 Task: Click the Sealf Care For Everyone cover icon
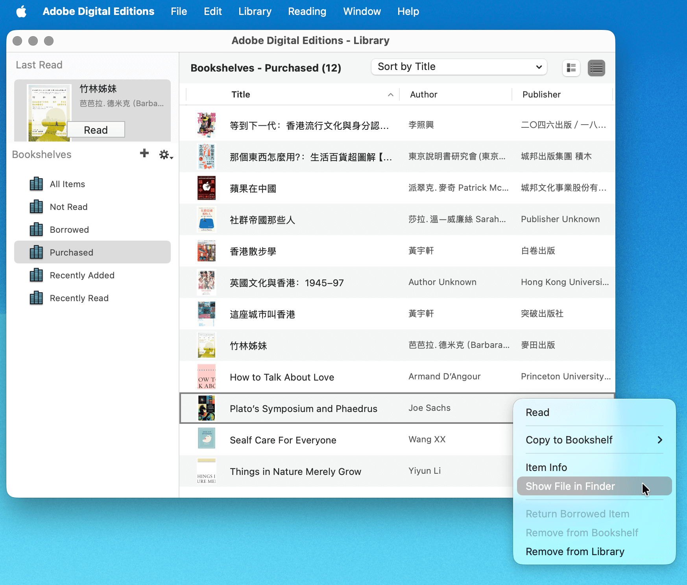point(206,438)
